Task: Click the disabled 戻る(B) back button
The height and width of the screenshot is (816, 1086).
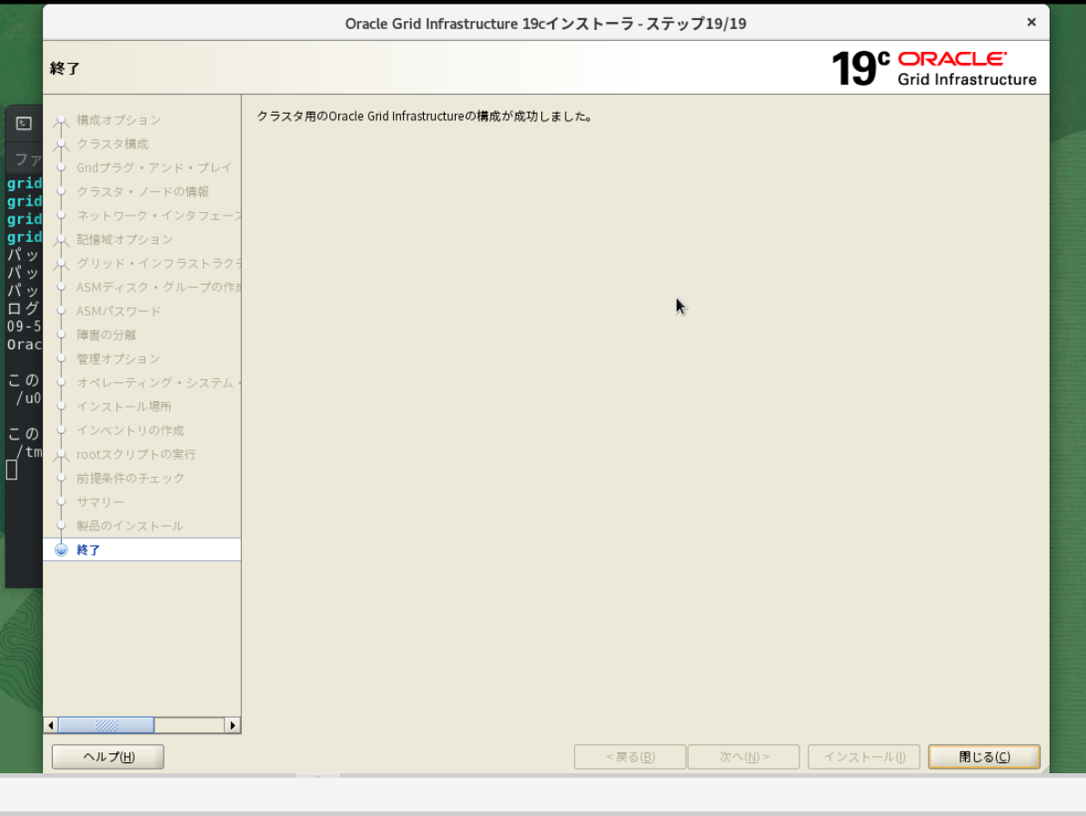Action: 629,757
